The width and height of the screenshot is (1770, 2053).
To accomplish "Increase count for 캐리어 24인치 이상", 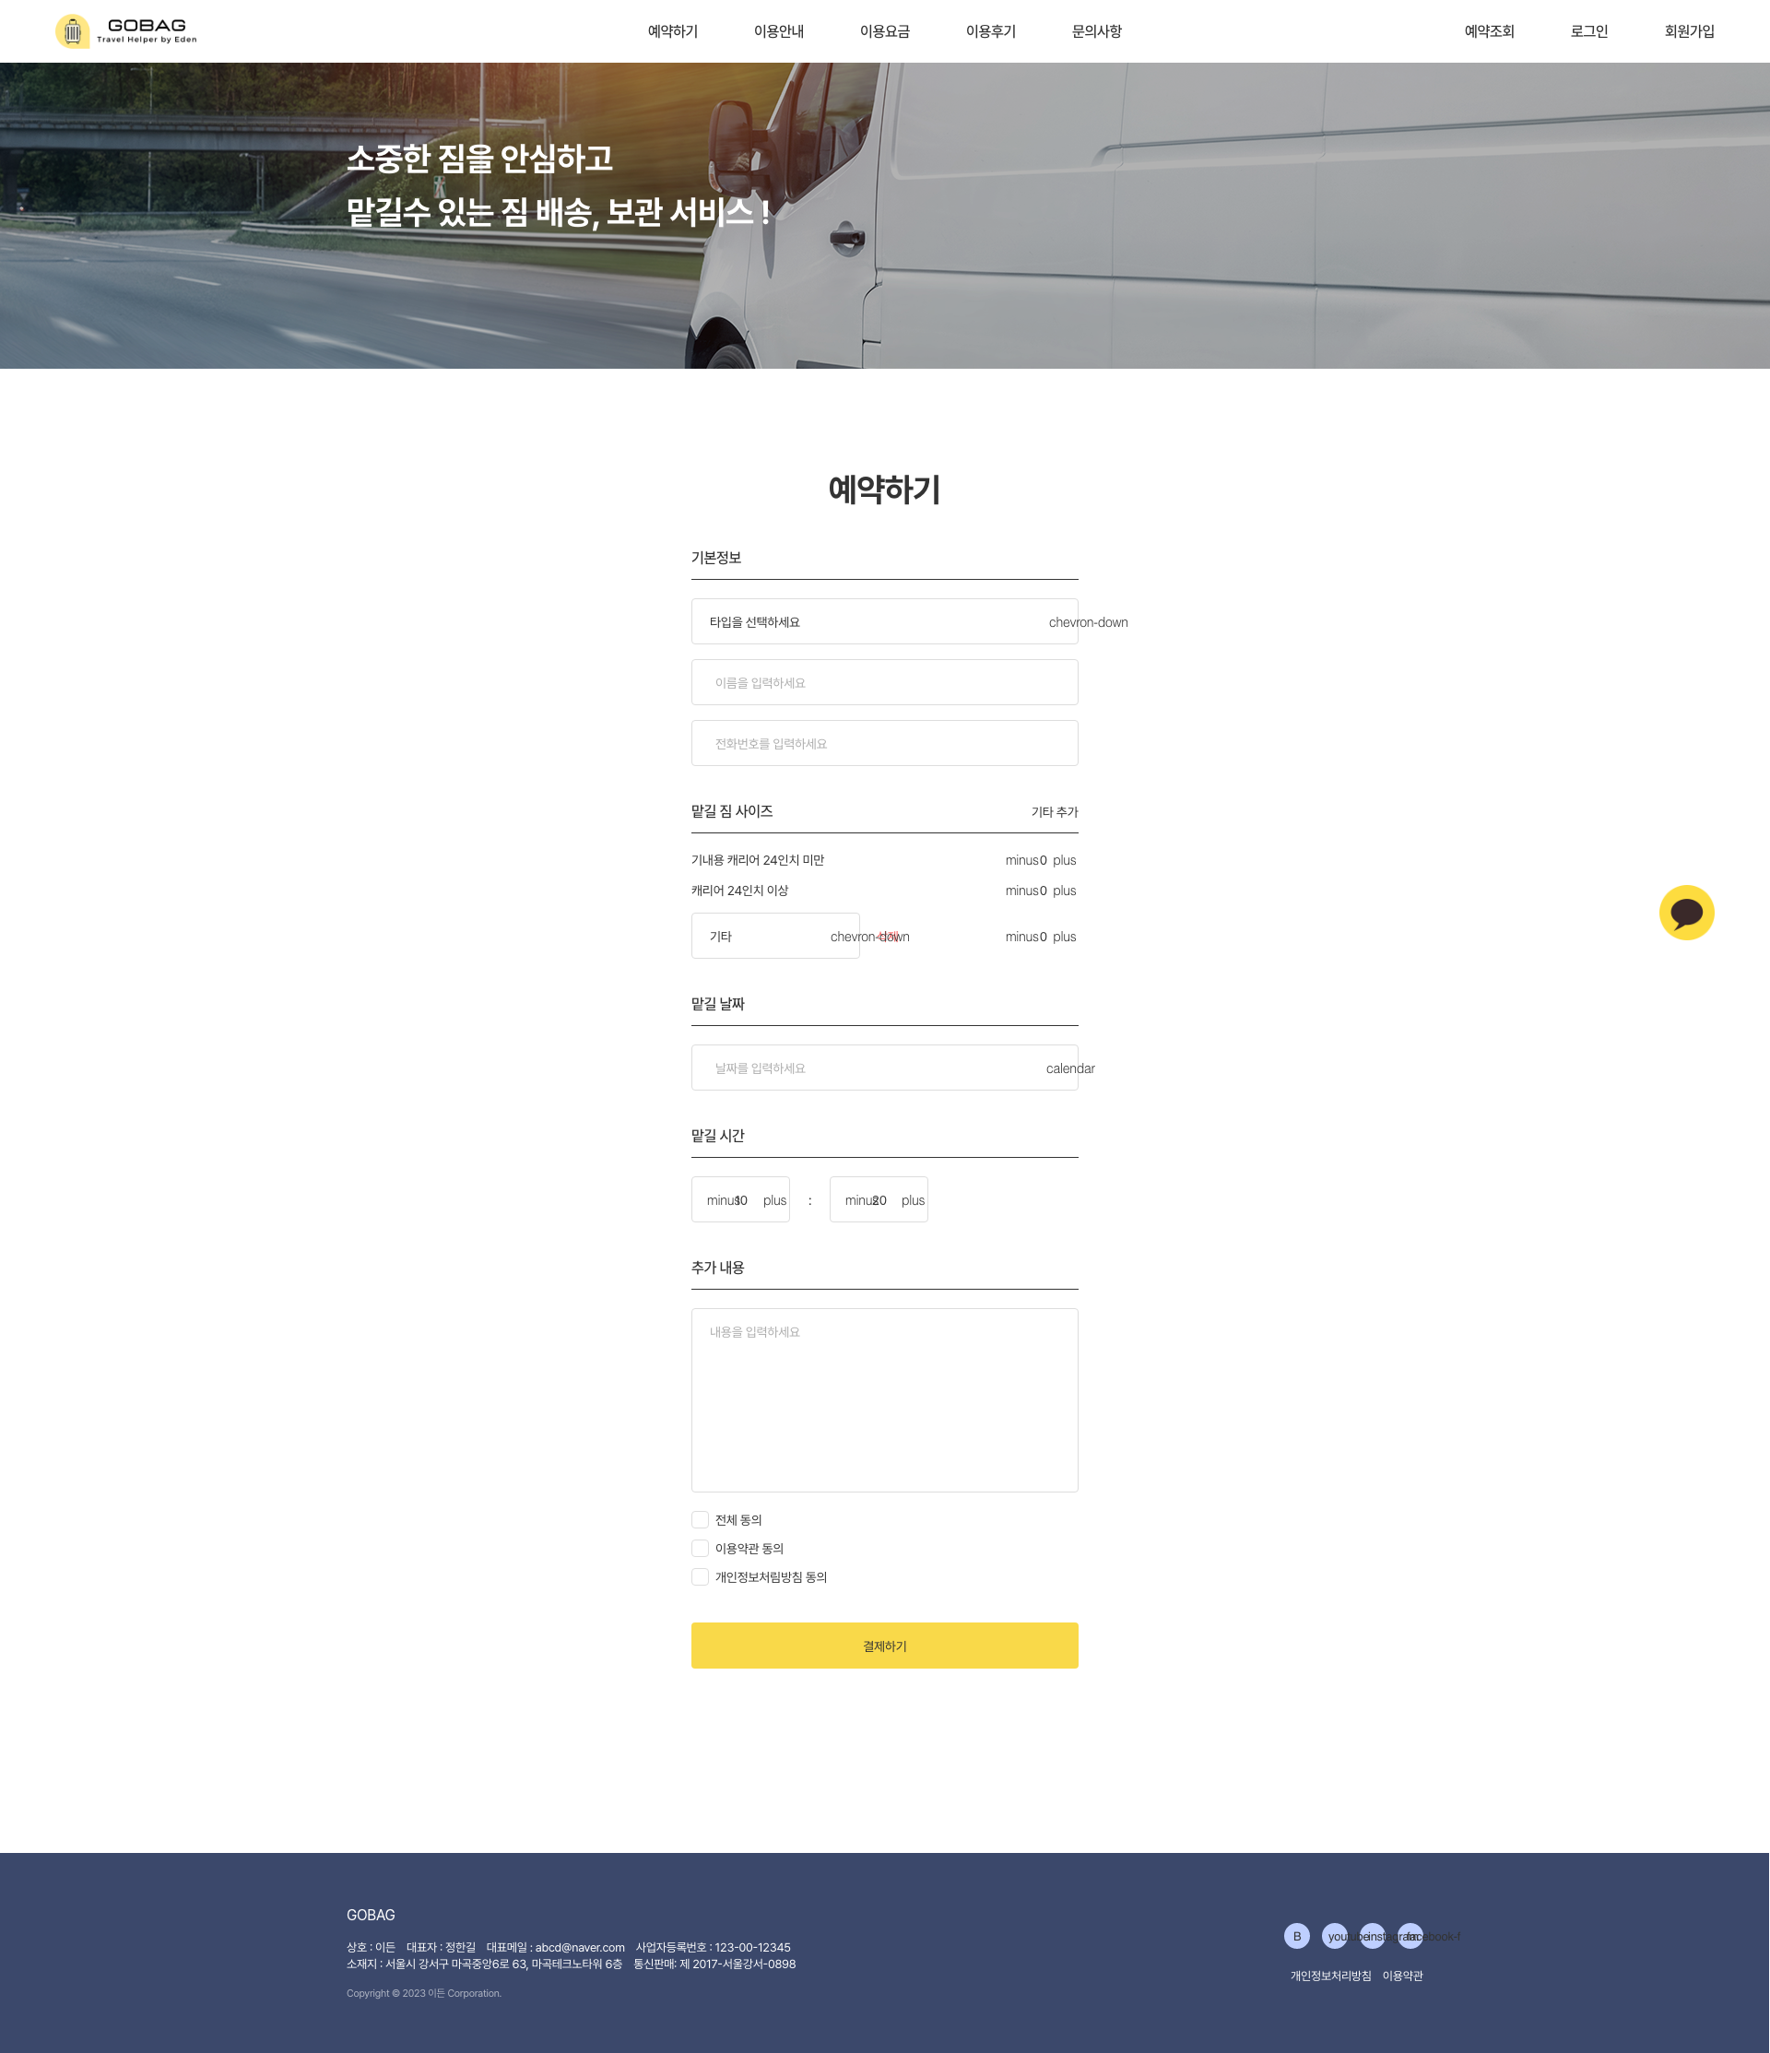I will coord(1065,891).
